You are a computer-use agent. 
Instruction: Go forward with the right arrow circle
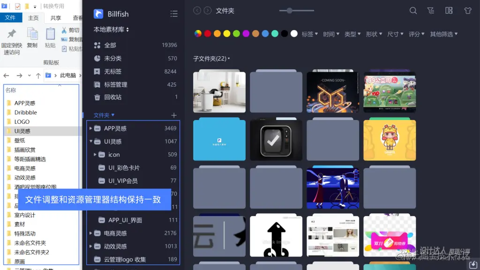click(208, 11)
